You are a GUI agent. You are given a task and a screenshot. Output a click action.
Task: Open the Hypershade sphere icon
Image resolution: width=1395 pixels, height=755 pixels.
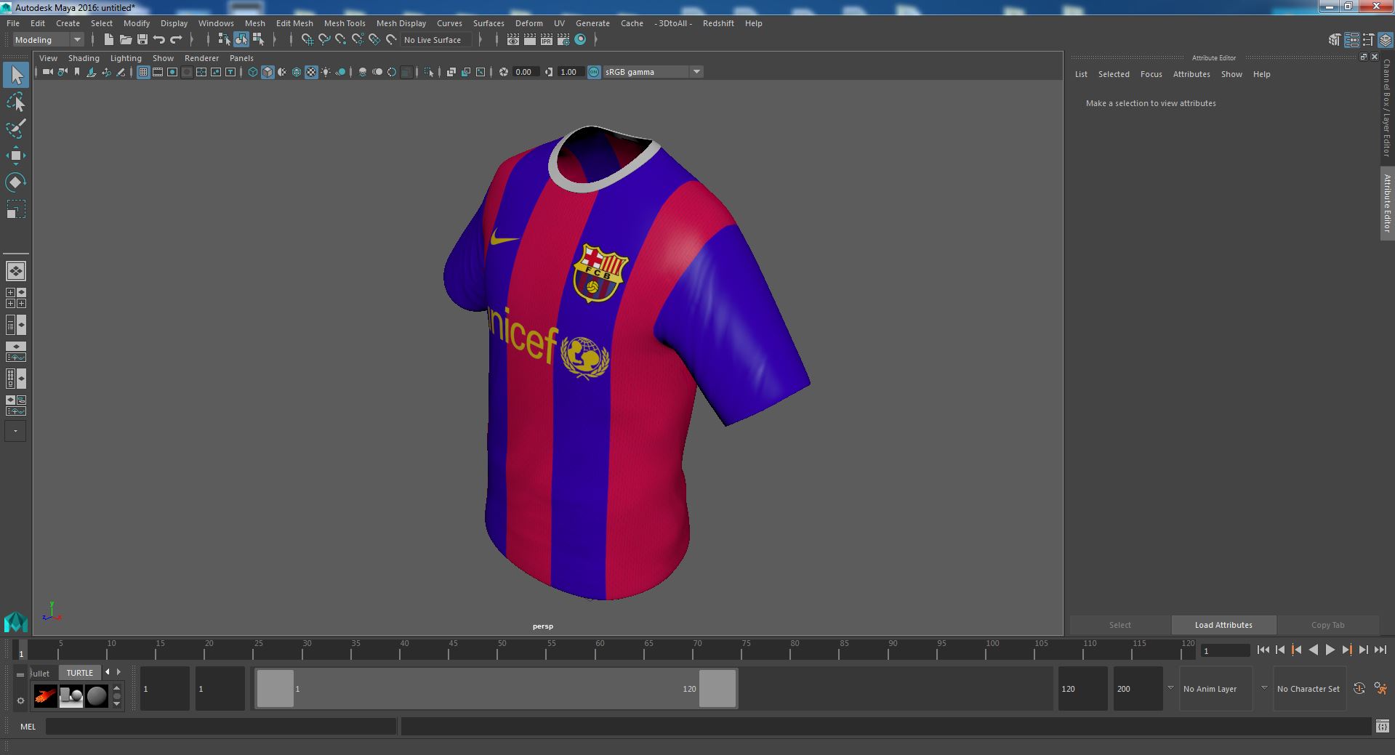(x=580, y=40)
